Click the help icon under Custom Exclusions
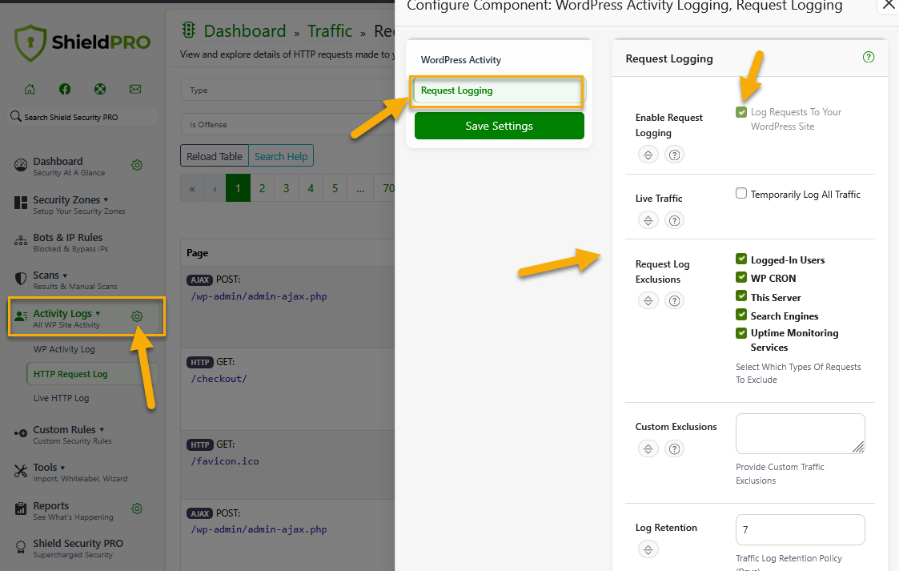899x571 pixels. click(x=675, y=449)
